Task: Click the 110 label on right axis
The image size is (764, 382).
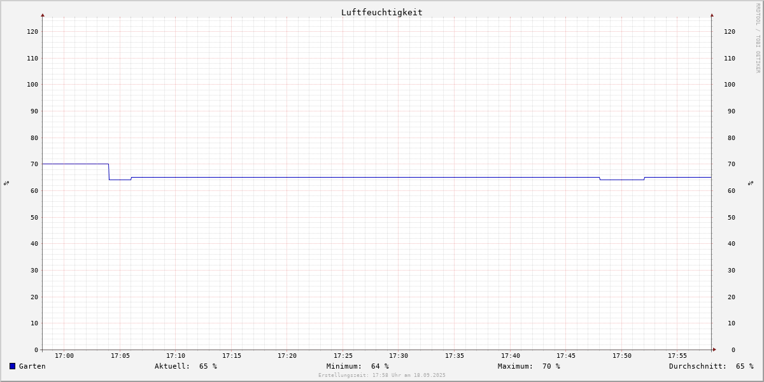Action: (730, 59)
